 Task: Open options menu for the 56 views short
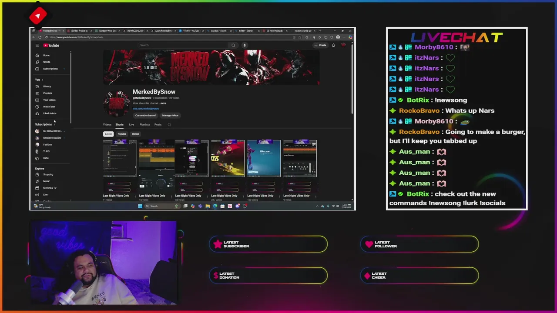pyautogui.click(x=208, y=196)
